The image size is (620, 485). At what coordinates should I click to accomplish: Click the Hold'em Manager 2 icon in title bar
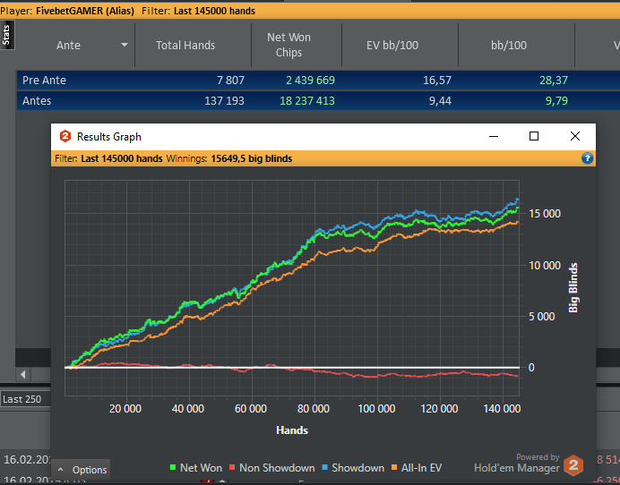[65, 137]
